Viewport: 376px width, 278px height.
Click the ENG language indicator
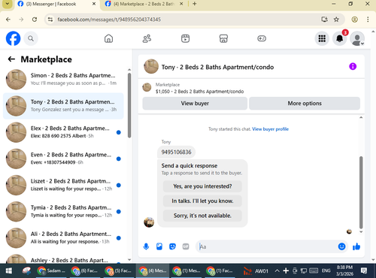pyautogui.click(x=326, y=270)
